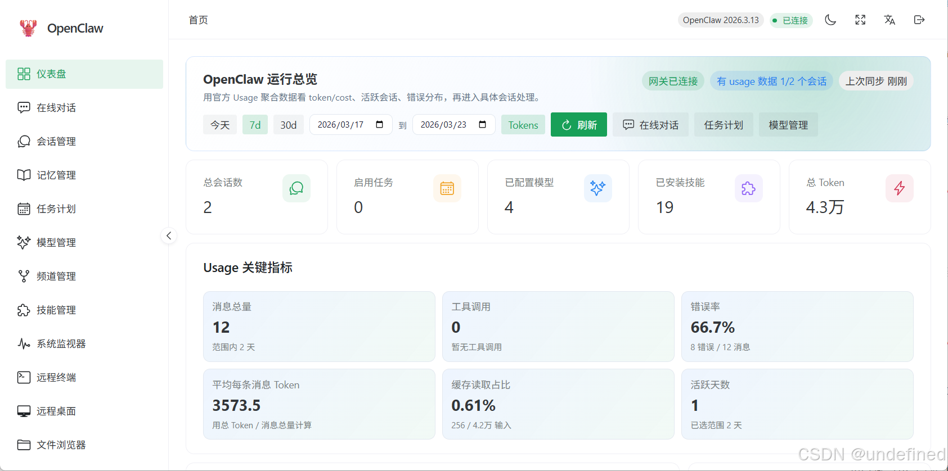Go to 会话管理 in the sidebar

(84, 142)
